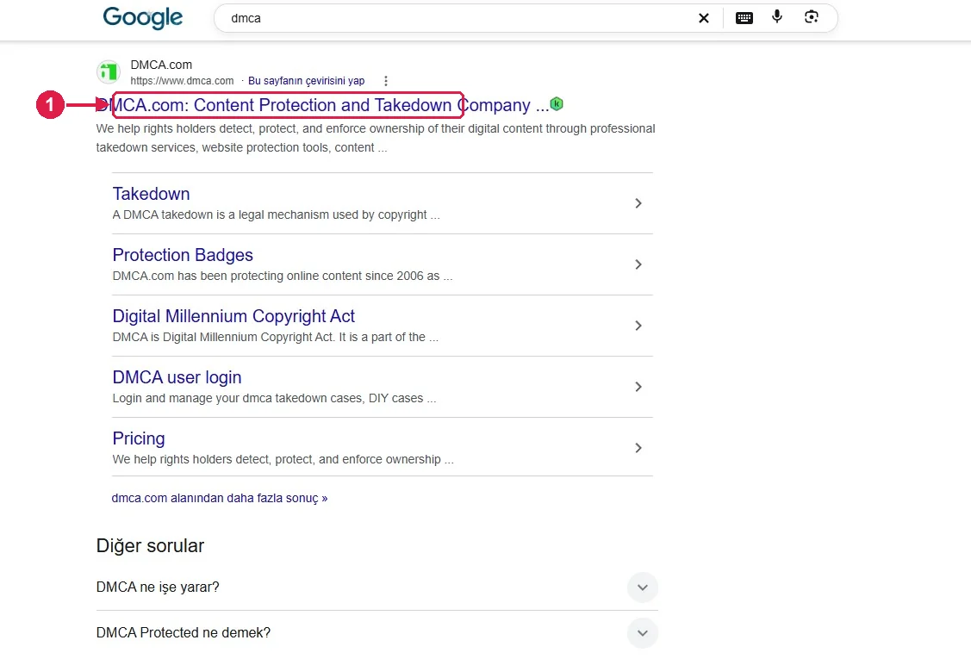Viewport: 971px width, 665px height.
Task: Open the Protection Badges sitelink
Action: (183, 255)
